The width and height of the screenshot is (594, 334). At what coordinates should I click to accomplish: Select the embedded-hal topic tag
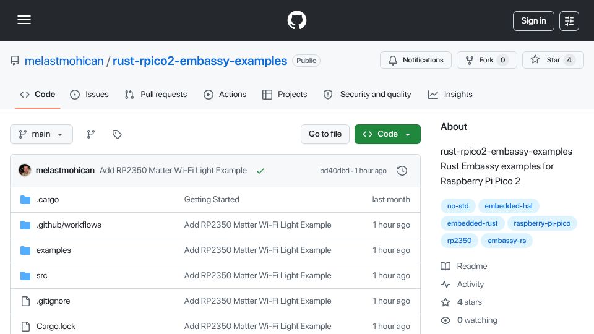[509, 206]
